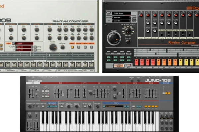Select TR-808 pattern variation A
This screenshot has width=199, height=132.
[x=108, y=57]
